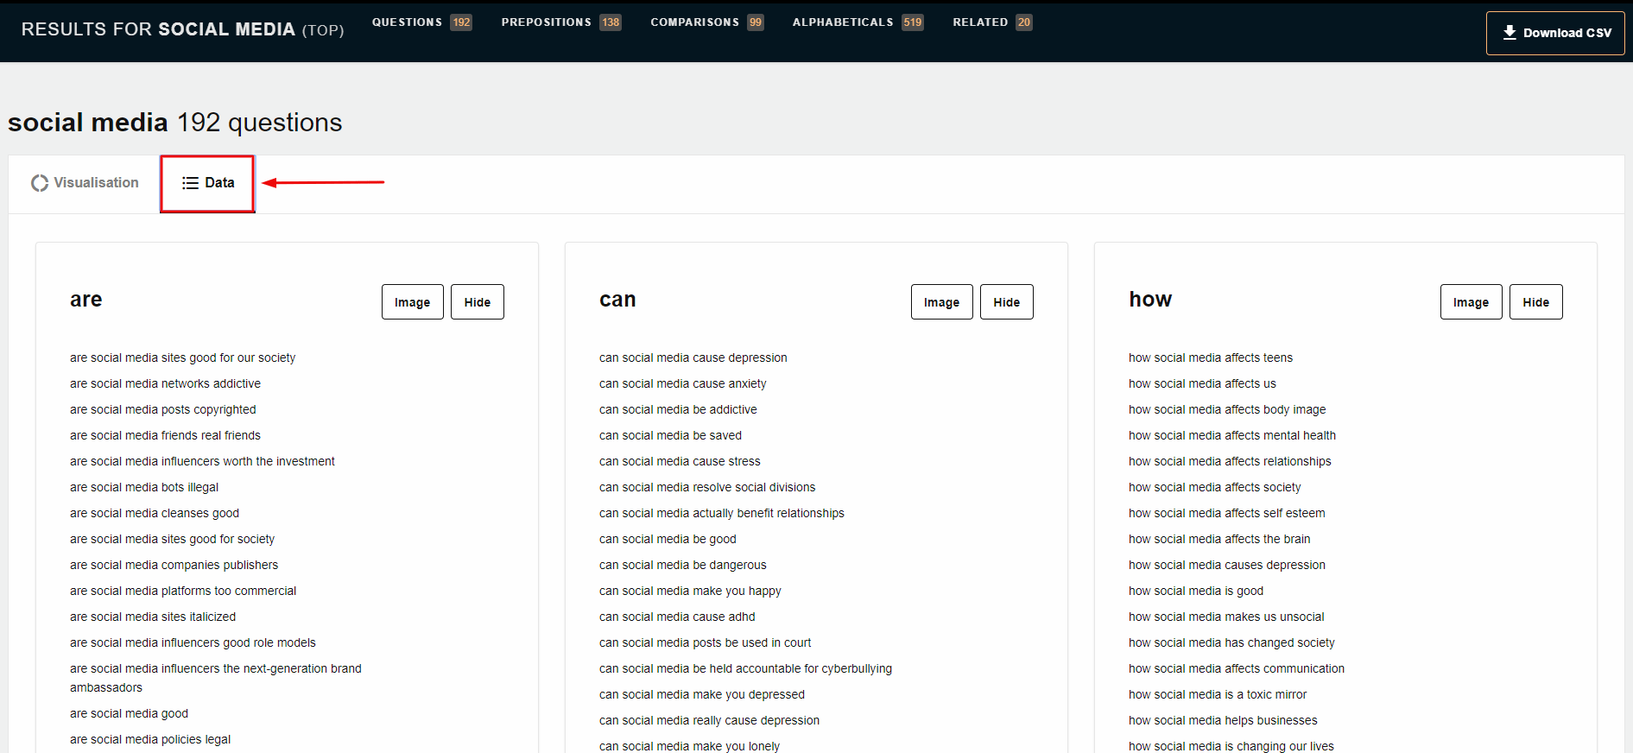The image size is (1633, 753).
Task: Click 'are social media platforms too commercial'
Action: click(183, 591)
